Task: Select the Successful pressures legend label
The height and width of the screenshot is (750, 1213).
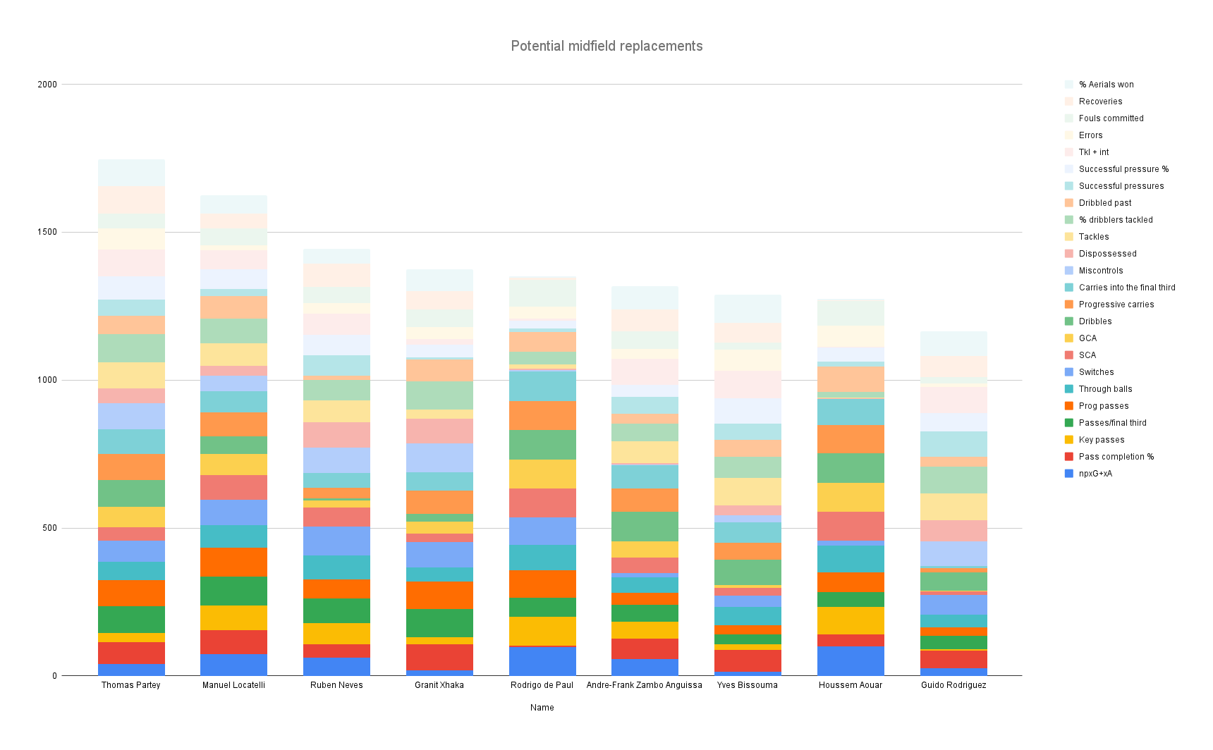Action: click(x=1121, y=186)
